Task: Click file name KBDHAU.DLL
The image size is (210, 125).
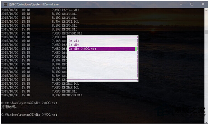Action: tap(70, 84)
